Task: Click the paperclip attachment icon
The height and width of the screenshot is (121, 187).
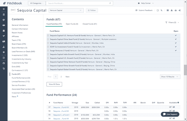Action: coord(161,10)
